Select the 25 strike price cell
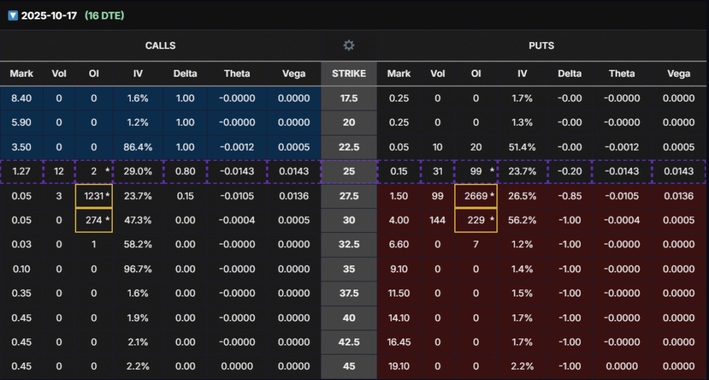The width and height of the screenshot is (709, 380). tap(349, 171)
